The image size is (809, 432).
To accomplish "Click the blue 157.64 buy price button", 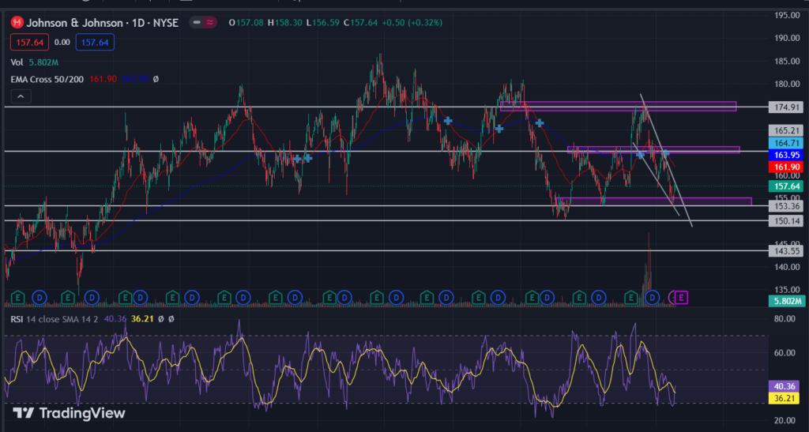I will point(95,43).
